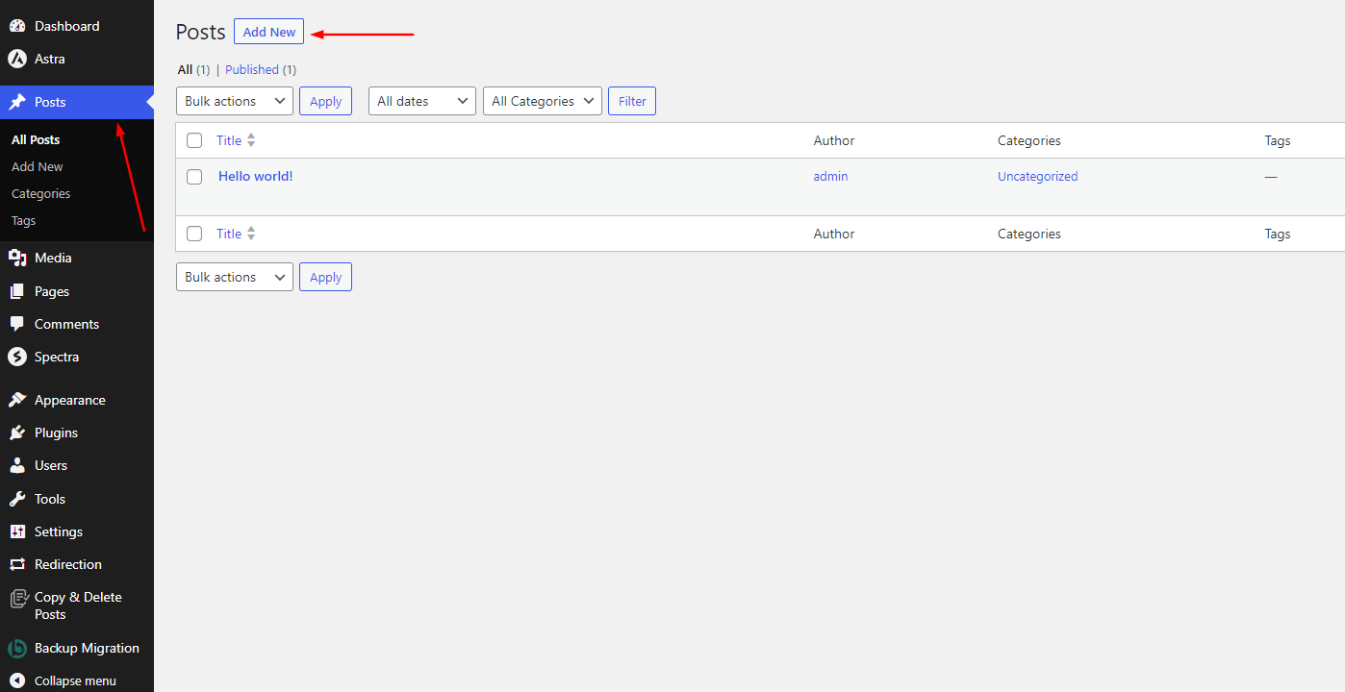The height and width of the screenshot is (692, 1345).
Task: Click the Collapse menu arrow icon
Action: (17, 680)
